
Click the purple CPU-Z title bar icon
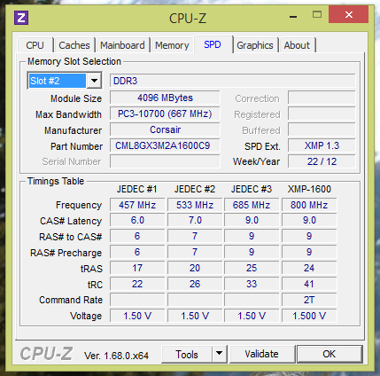(21, 18)
